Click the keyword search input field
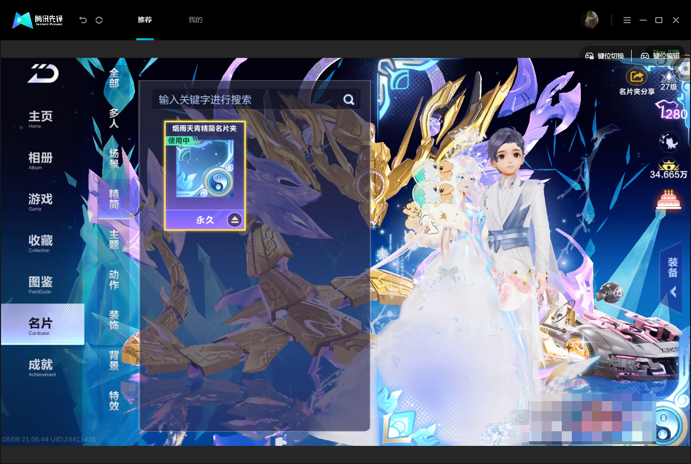 [246, 100]
